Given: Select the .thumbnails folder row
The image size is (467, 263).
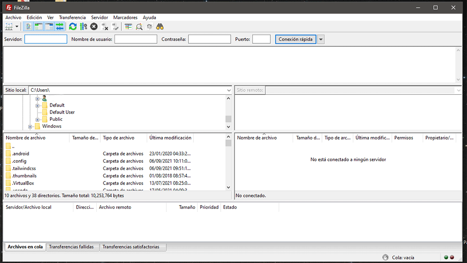Looking at the screenshot, I should 114,176.
